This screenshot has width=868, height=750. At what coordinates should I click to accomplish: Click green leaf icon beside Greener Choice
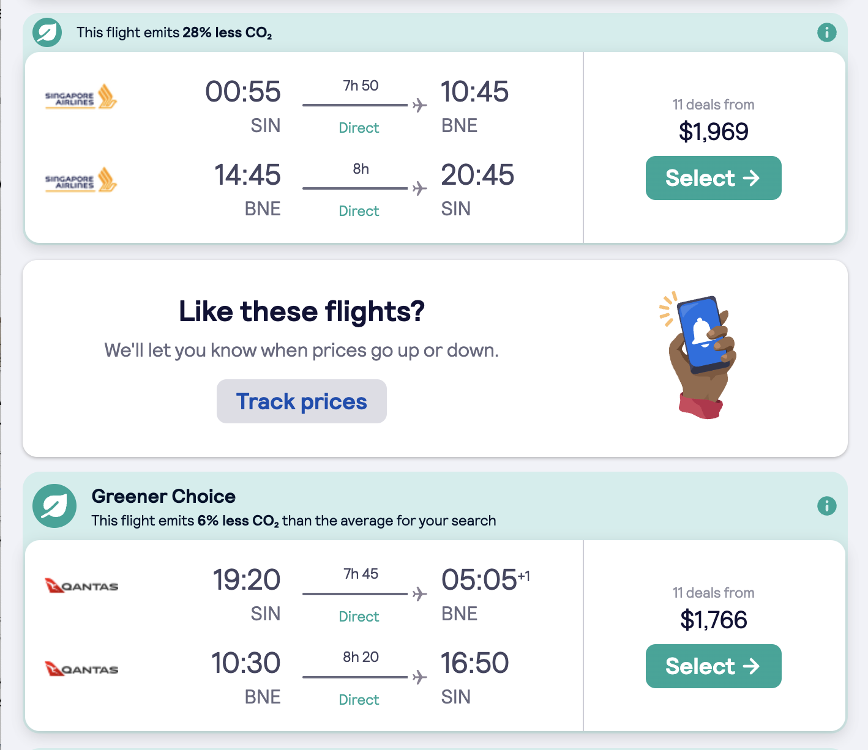[x=54, y=507]
